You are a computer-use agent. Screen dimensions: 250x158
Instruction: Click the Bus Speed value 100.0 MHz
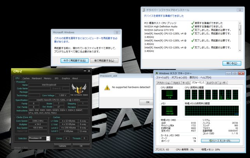[x=38, y=128]
